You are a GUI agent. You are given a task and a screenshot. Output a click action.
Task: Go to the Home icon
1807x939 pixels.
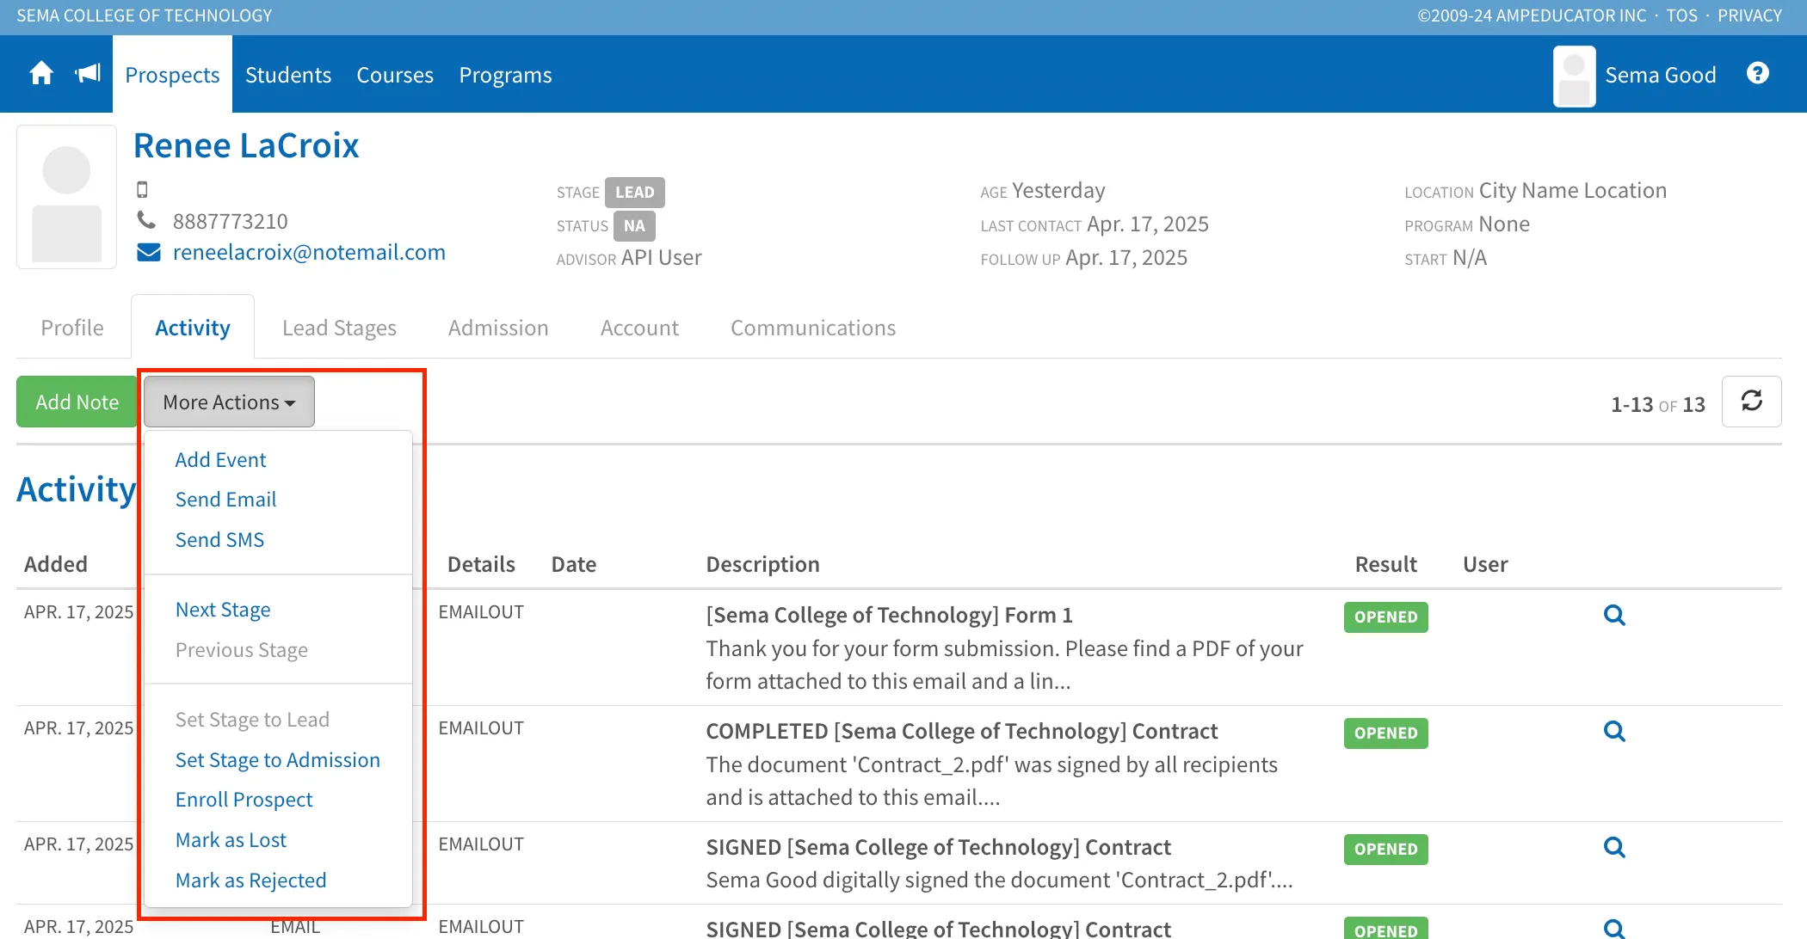click(41, 74)
